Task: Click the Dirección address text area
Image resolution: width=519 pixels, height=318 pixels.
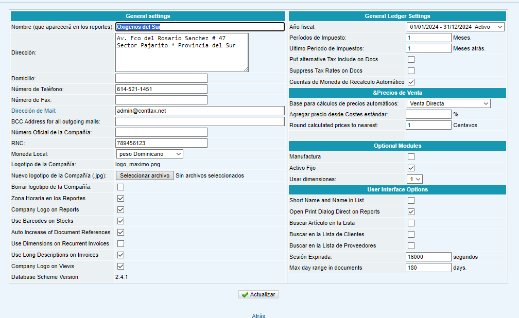Action: click(x=182, y=52)
